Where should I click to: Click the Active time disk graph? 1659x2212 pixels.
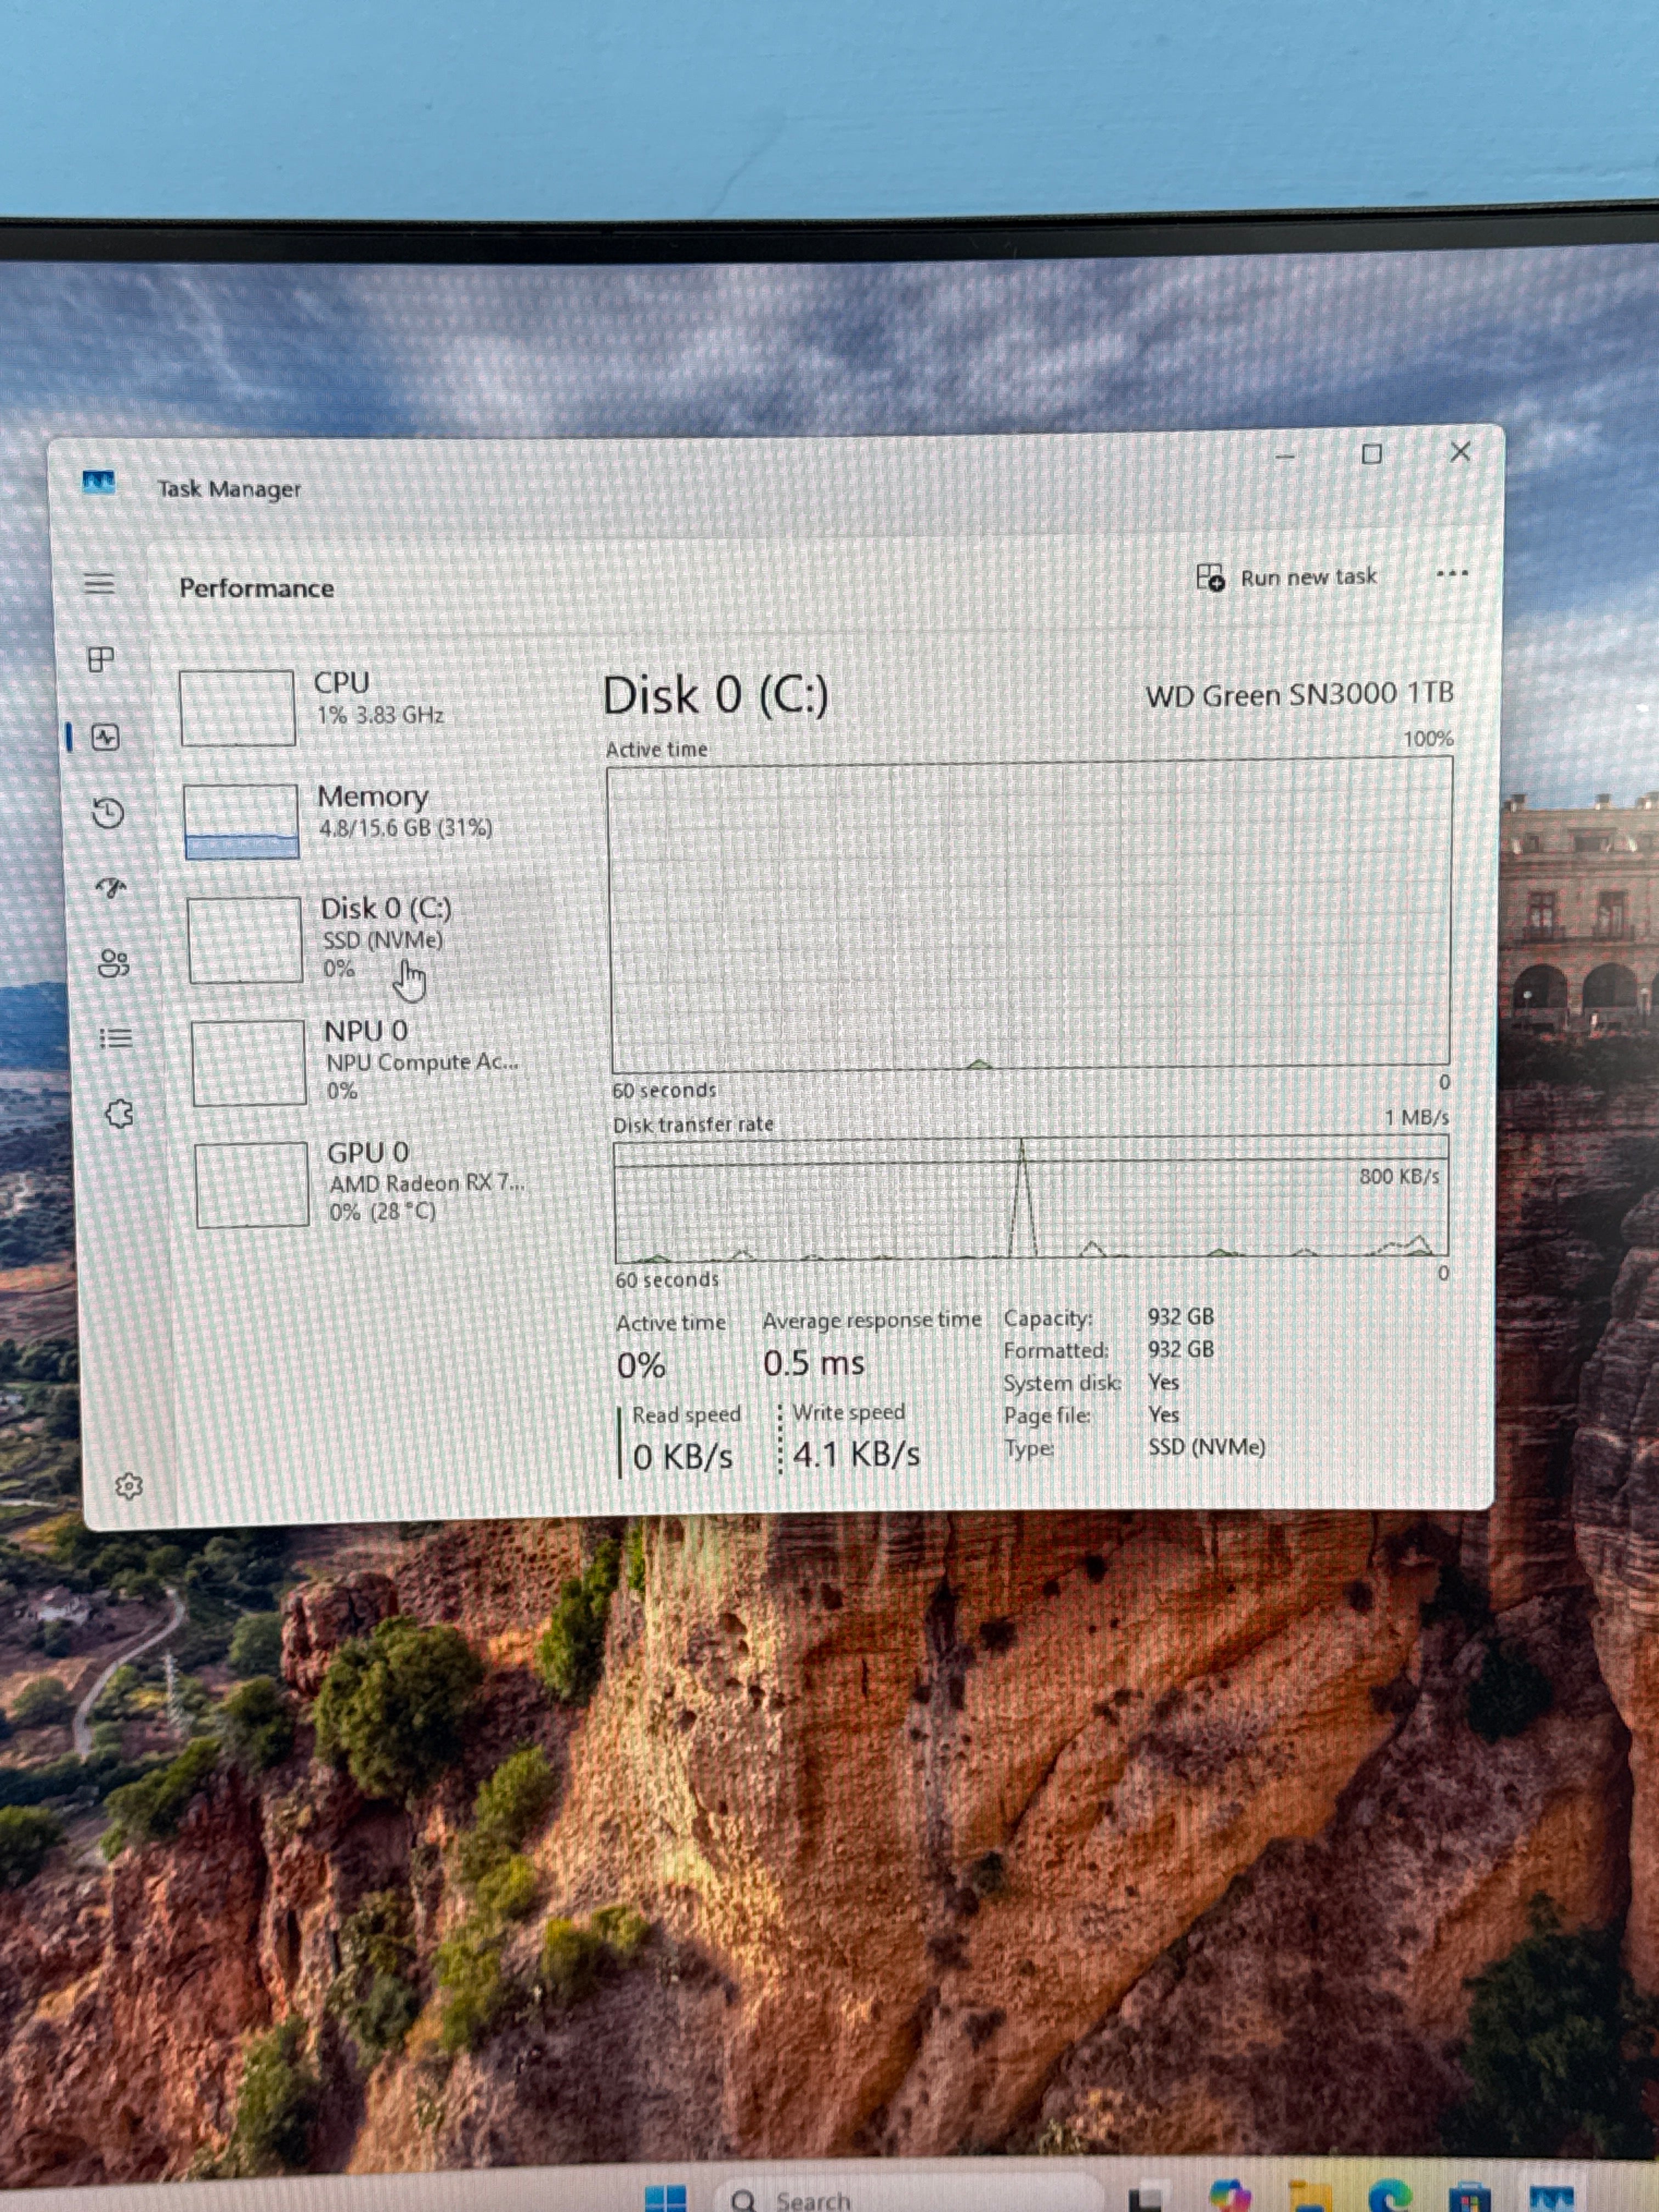tap(1030, 914)
